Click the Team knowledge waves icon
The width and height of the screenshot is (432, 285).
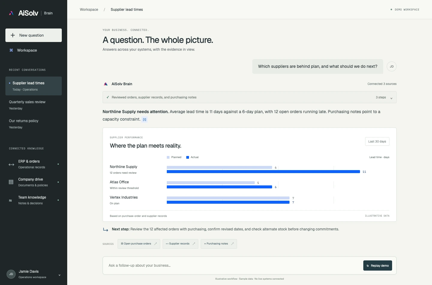10,200
